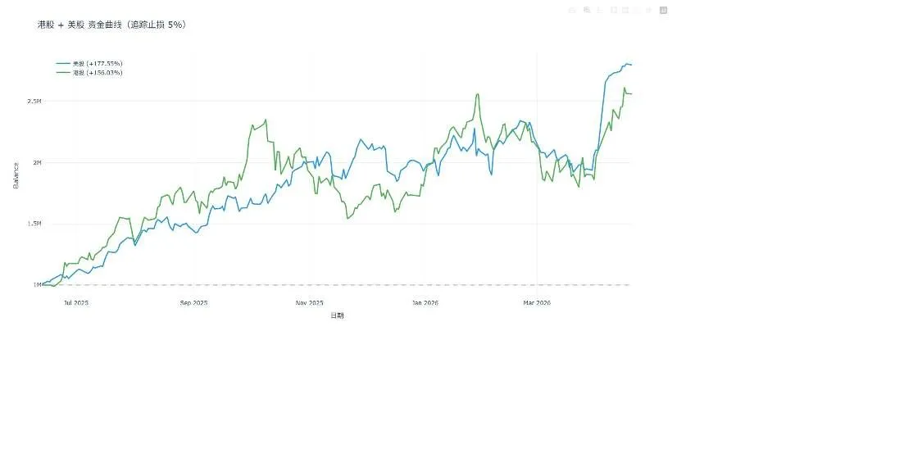Select the Zoom magnifier tool in modebar
This screenshot has width=913, height=449.
pyautogui.click(x=587, y=10)
